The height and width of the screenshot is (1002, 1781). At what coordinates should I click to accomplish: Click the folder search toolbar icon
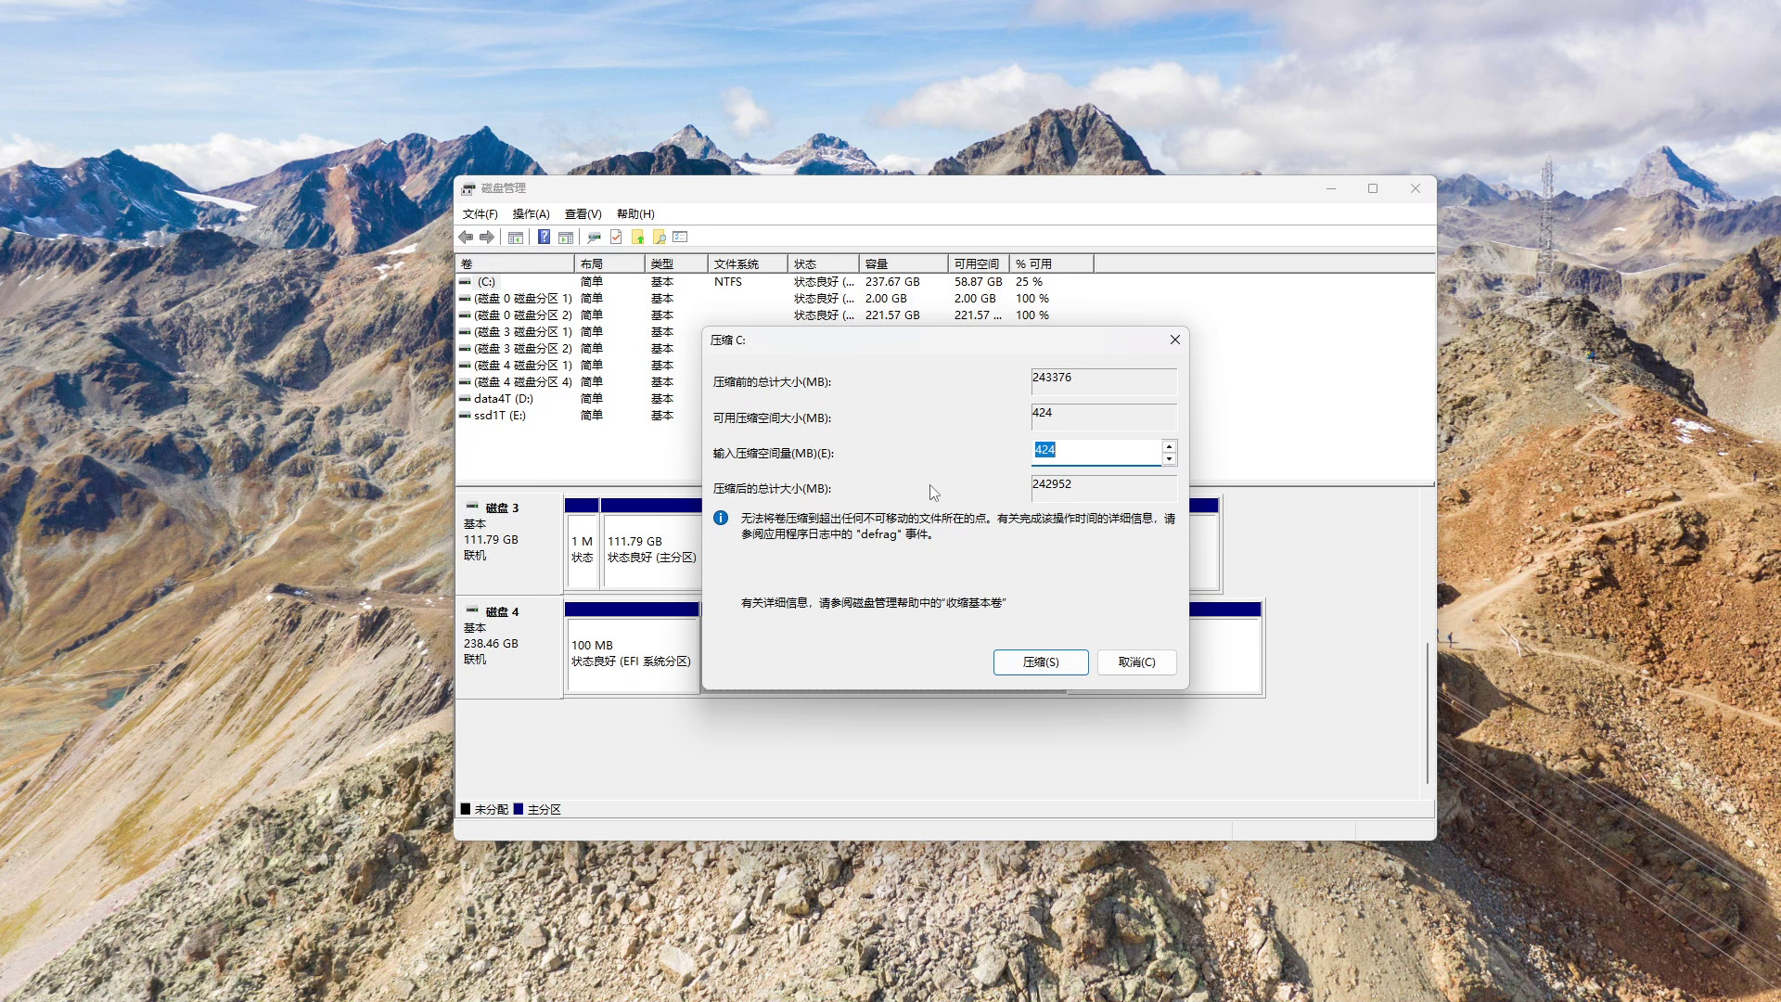tap(659, 238)
